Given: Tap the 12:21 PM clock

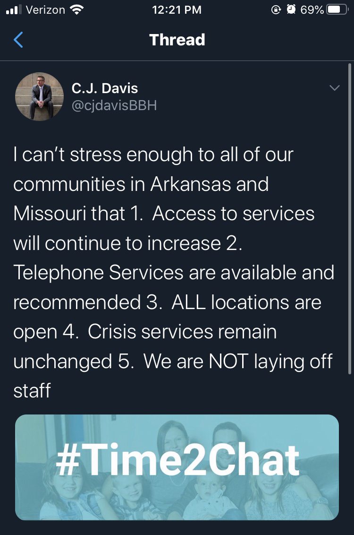Looking at the screenshot, I should tap(177, 10).
